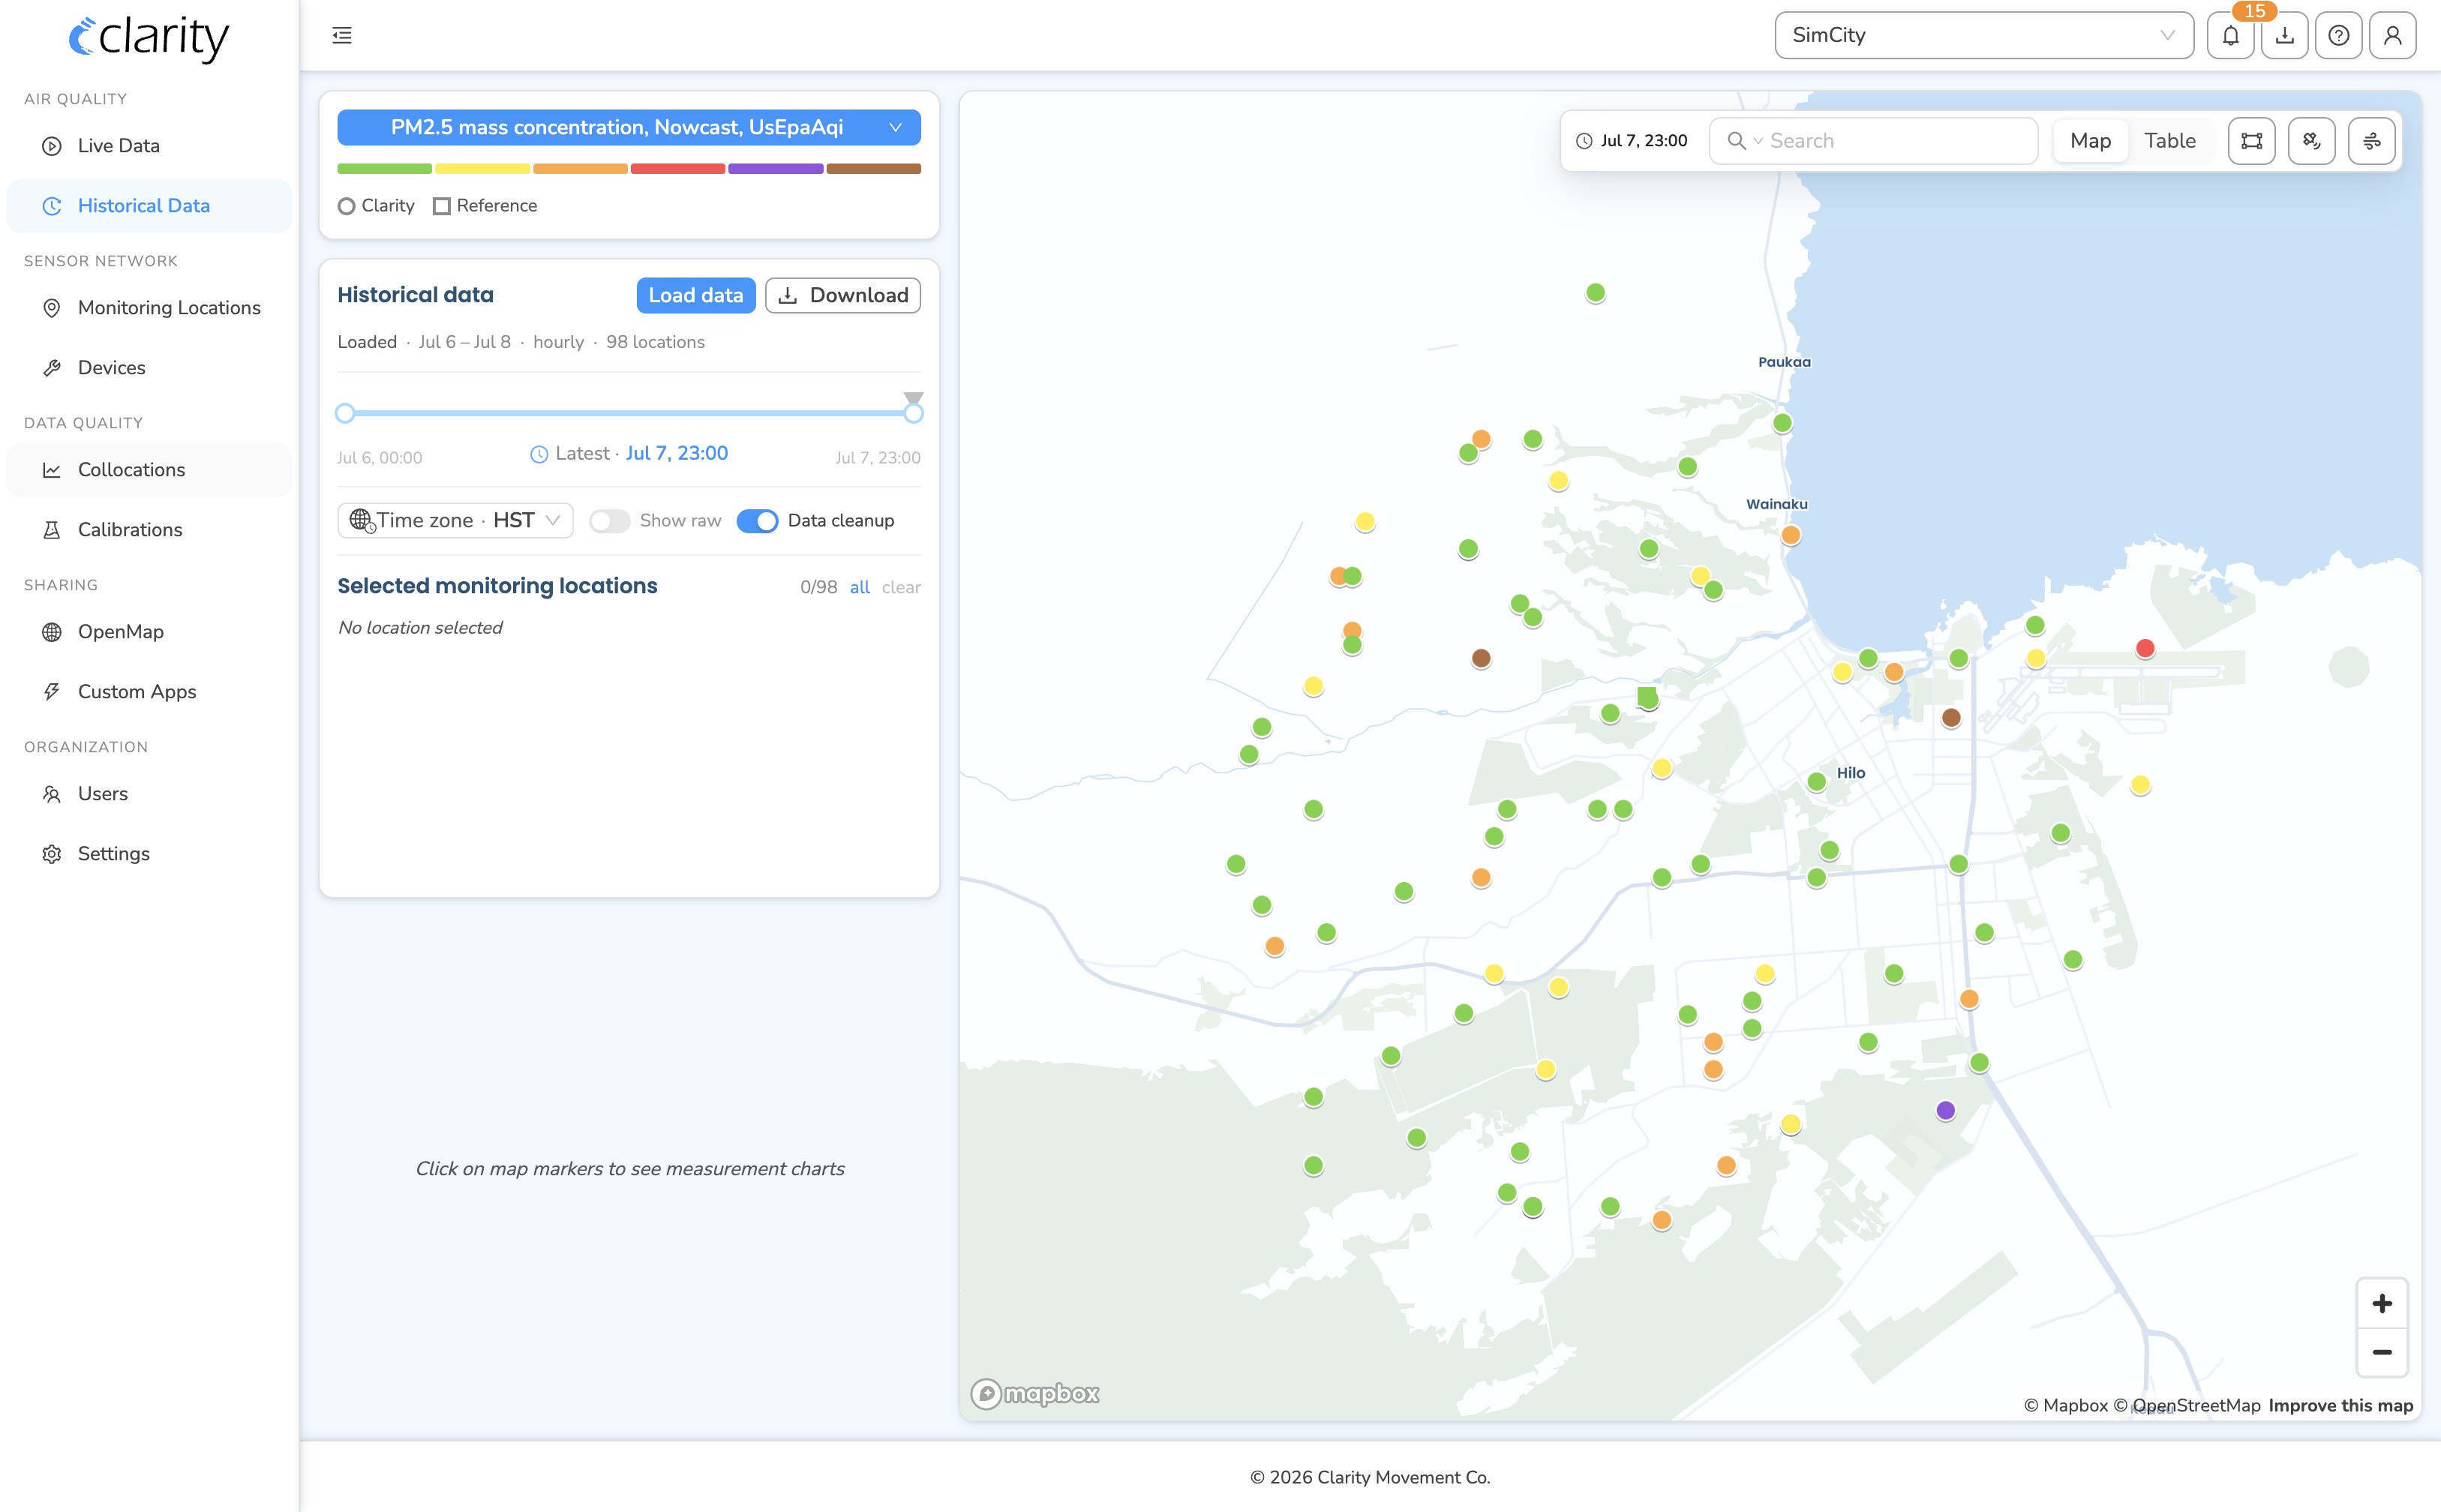Viewport: 2441px width, 1512px height.
Task: Open the Collocations page
Action: point(149,470)
